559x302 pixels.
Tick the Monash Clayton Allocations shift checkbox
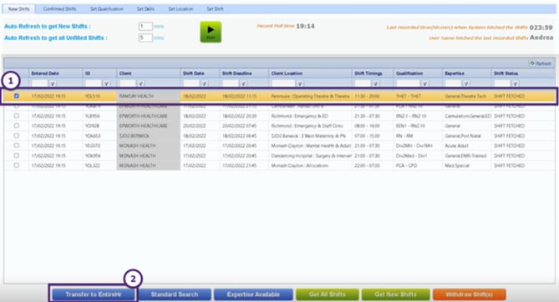point(17,165)
